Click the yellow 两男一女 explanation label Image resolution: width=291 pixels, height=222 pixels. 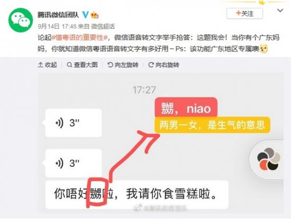tap(212, 125)
